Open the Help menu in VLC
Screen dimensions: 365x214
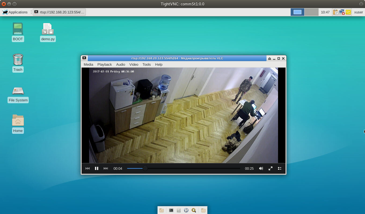159,64
